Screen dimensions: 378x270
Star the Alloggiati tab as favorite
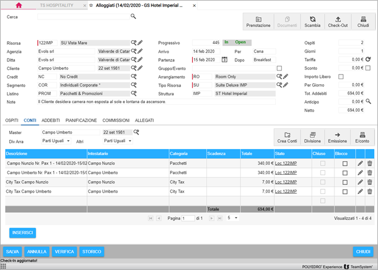[x=91, y=5]
